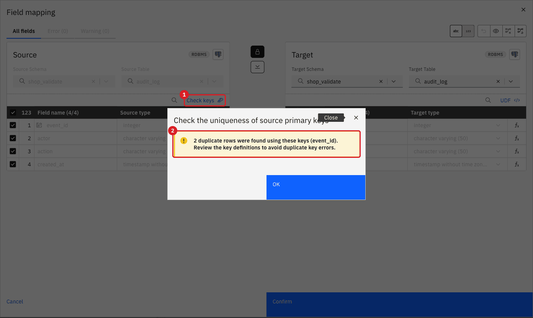Expand the Source Schema dropdown chevron
Image resolution: width=533 pixels, height=318 pixels.
click(x=106, y=82)
